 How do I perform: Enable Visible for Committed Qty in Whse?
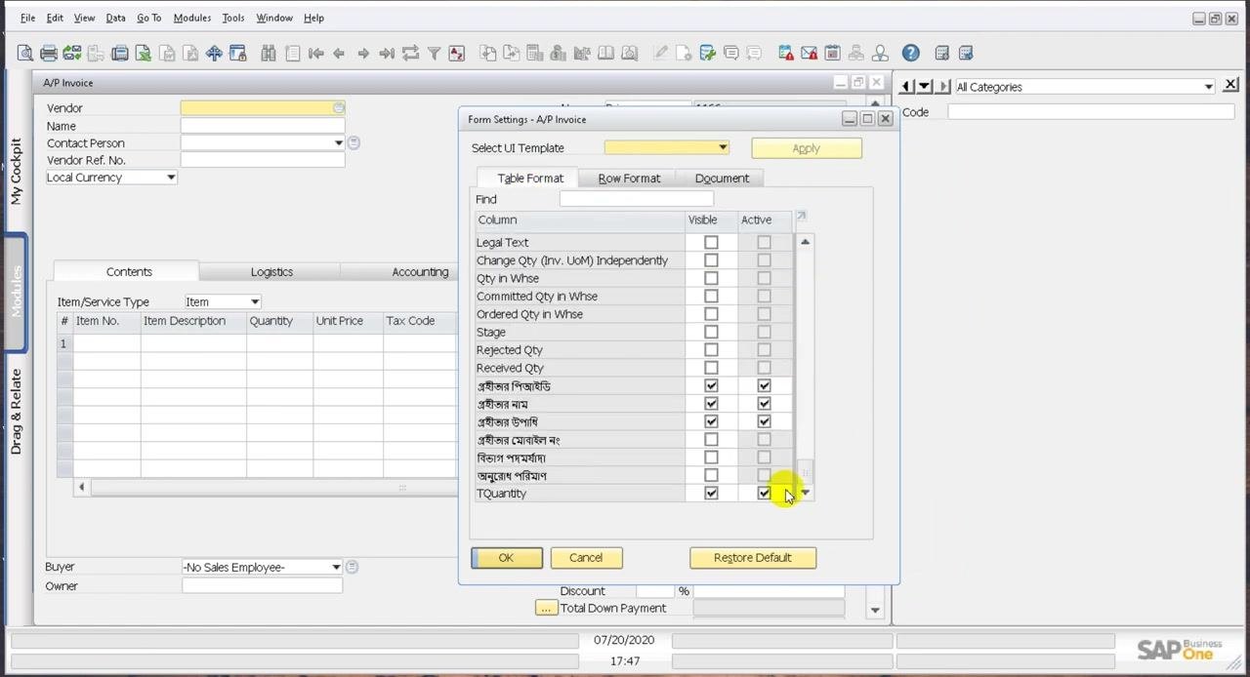click(711, 296)
